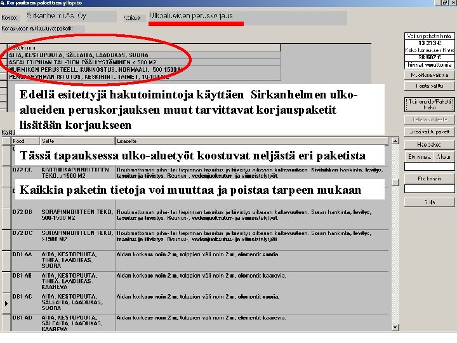Click the extra information text for D72 DC
This screenshot has height=343, width=457.
(x=244, y=236)
